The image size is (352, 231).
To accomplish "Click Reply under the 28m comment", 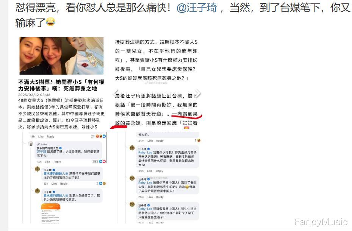I will click(160, 197).
